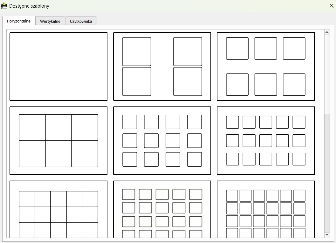Select the blank single-frame template
336x243 pixels.
point(58,67)
